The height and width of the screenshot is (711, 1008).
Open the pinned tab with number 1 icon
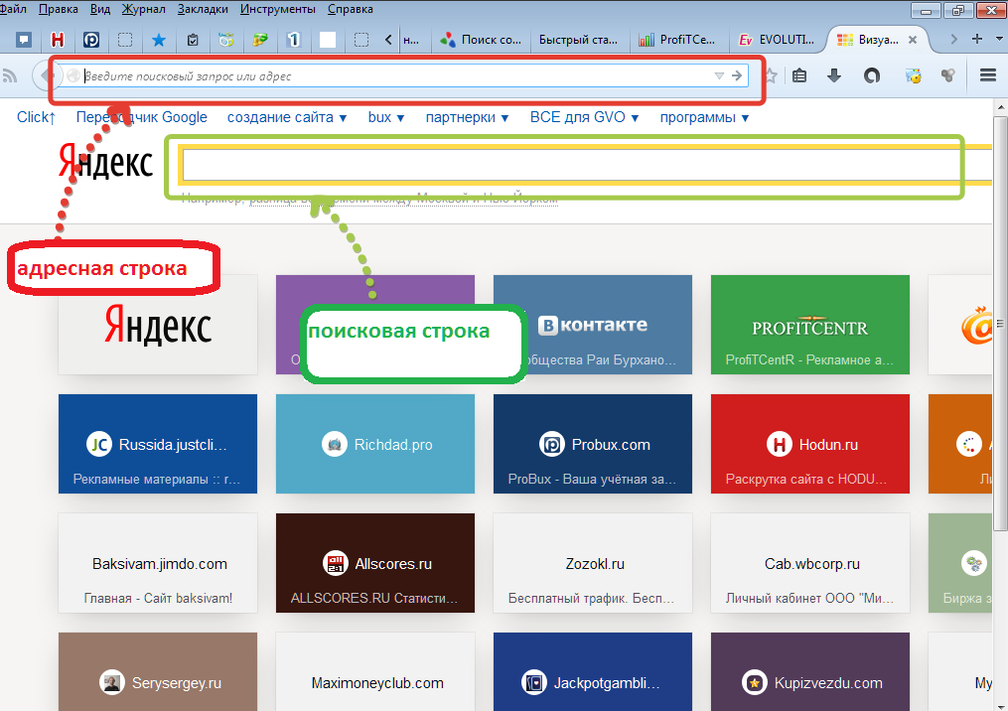(x=294, y=40)
